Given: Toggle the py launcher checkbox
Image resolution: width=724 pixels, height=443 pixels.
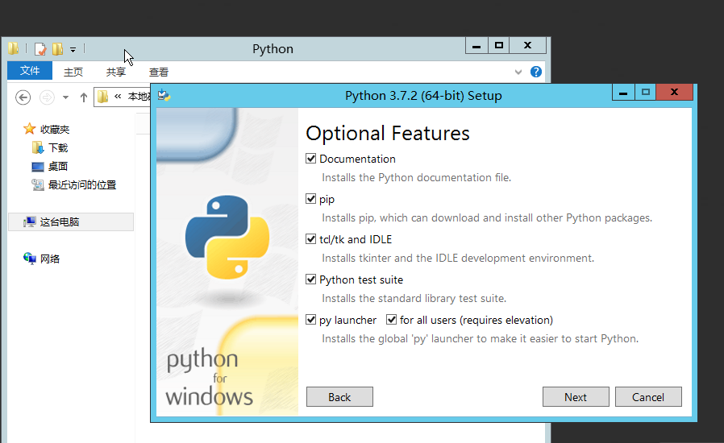Looking at the screenshot, I should click(310, 320).
